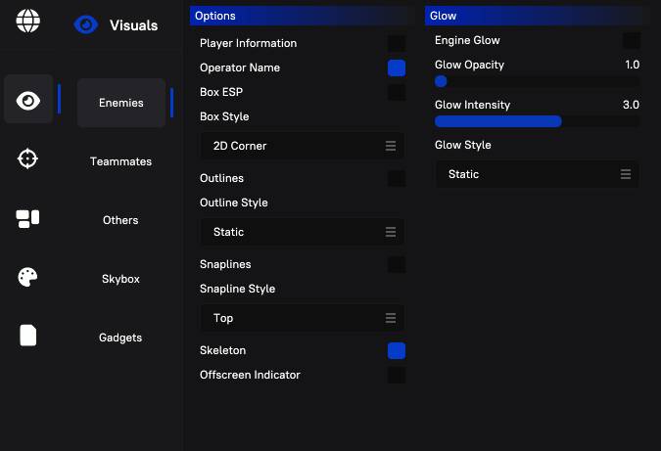
Task: Select the eye icon in the sidebar
Action: (x=28, y=100)
